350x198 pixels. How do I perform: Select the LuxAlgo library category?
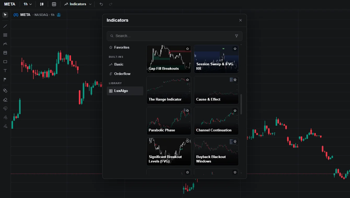pos(125,91)
